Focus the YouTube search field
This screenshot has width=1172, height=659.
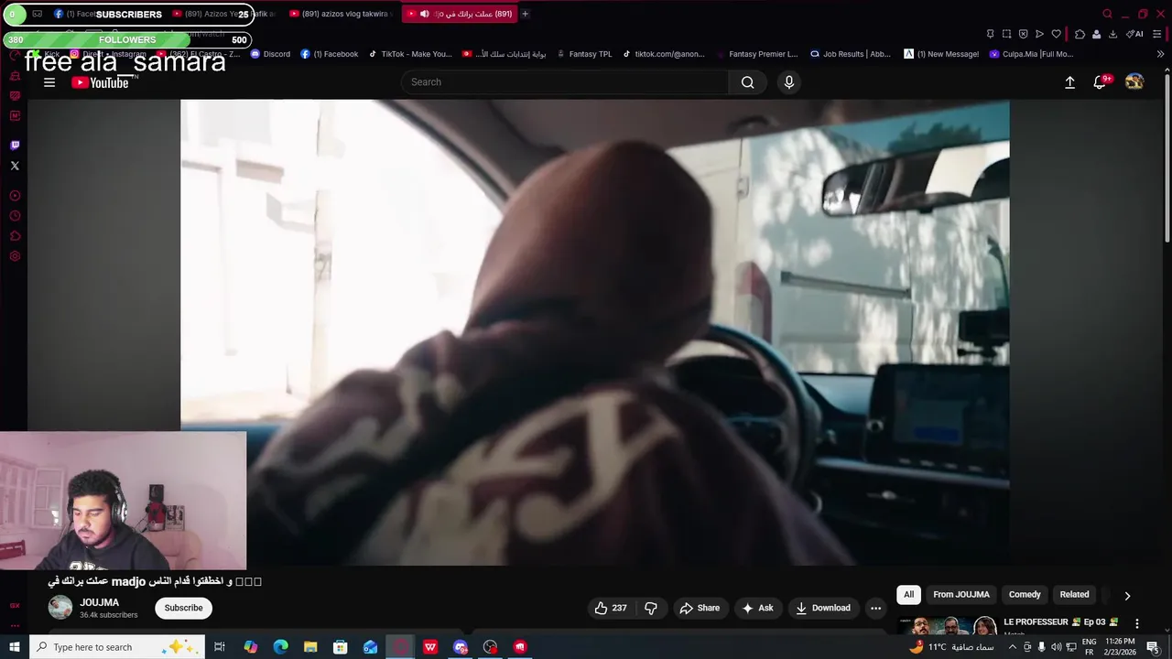(x=565, y=82)
